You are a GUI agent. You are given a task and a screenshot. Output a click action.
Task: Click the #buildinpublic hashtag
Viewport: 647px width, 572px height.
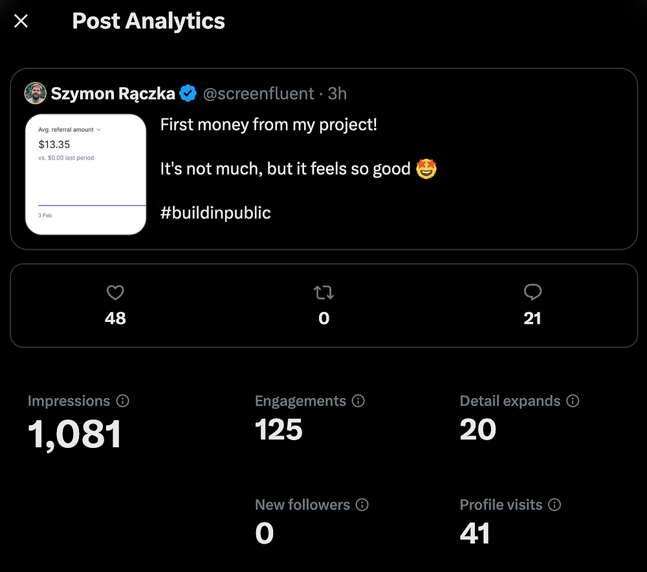click(215, 213)
